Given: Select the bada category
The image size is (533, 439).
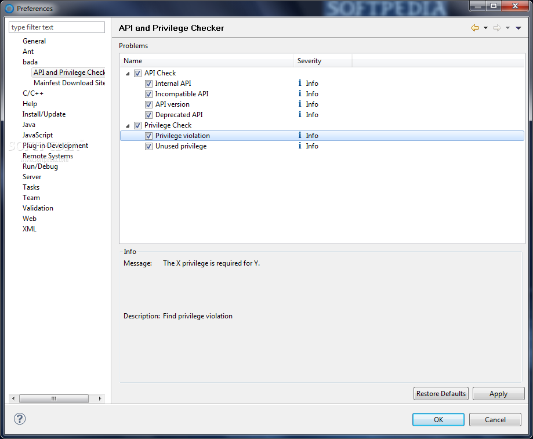Looking at the screenshot, I should pos(30,62).
